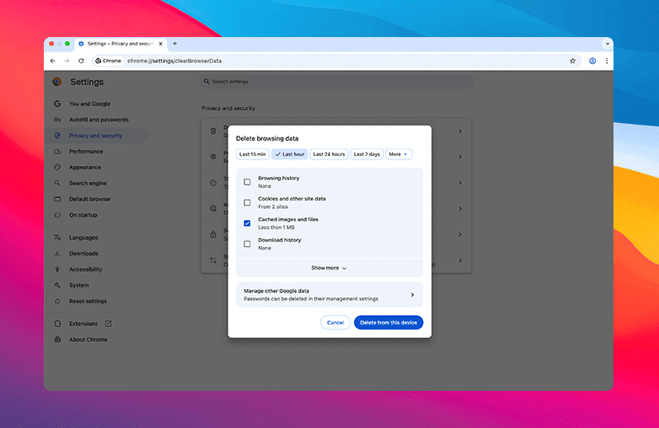Click the download icon beside Downloads
The width and height of the screenshot is (659, 428).
[57, 254]
